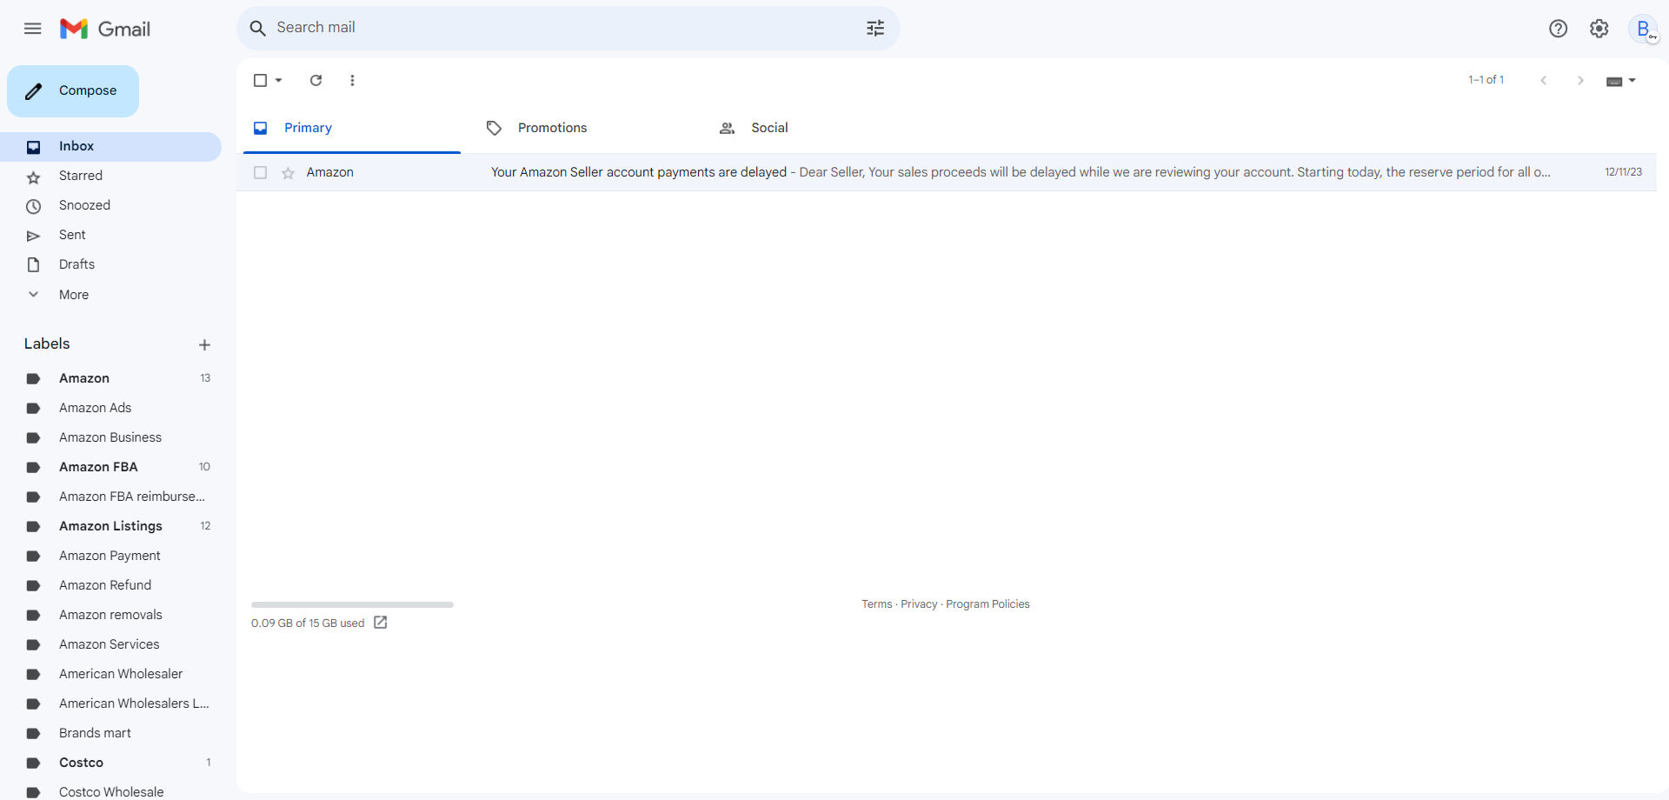Open the Amazon seller payments delayed email

[x=947, y=172]
